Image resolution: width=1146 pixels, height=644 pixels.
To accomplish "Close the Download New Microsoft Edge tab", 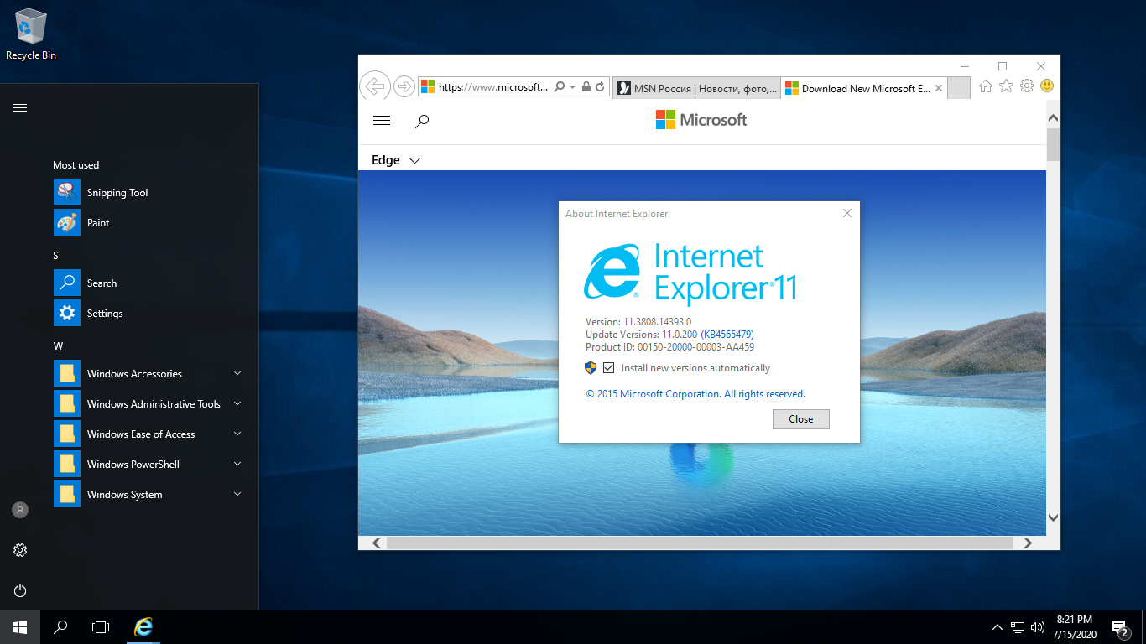I will [939, 88].
